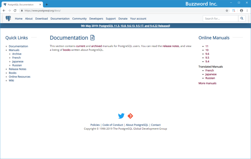Open the Git repository icon link

pyautogui.click(x=130, y=116)
